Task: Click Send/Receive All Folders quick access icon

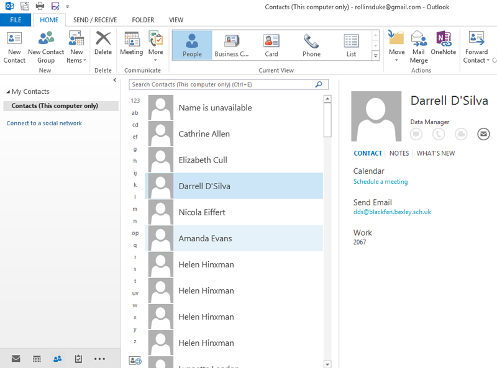Action: click(x=25, y=6)
